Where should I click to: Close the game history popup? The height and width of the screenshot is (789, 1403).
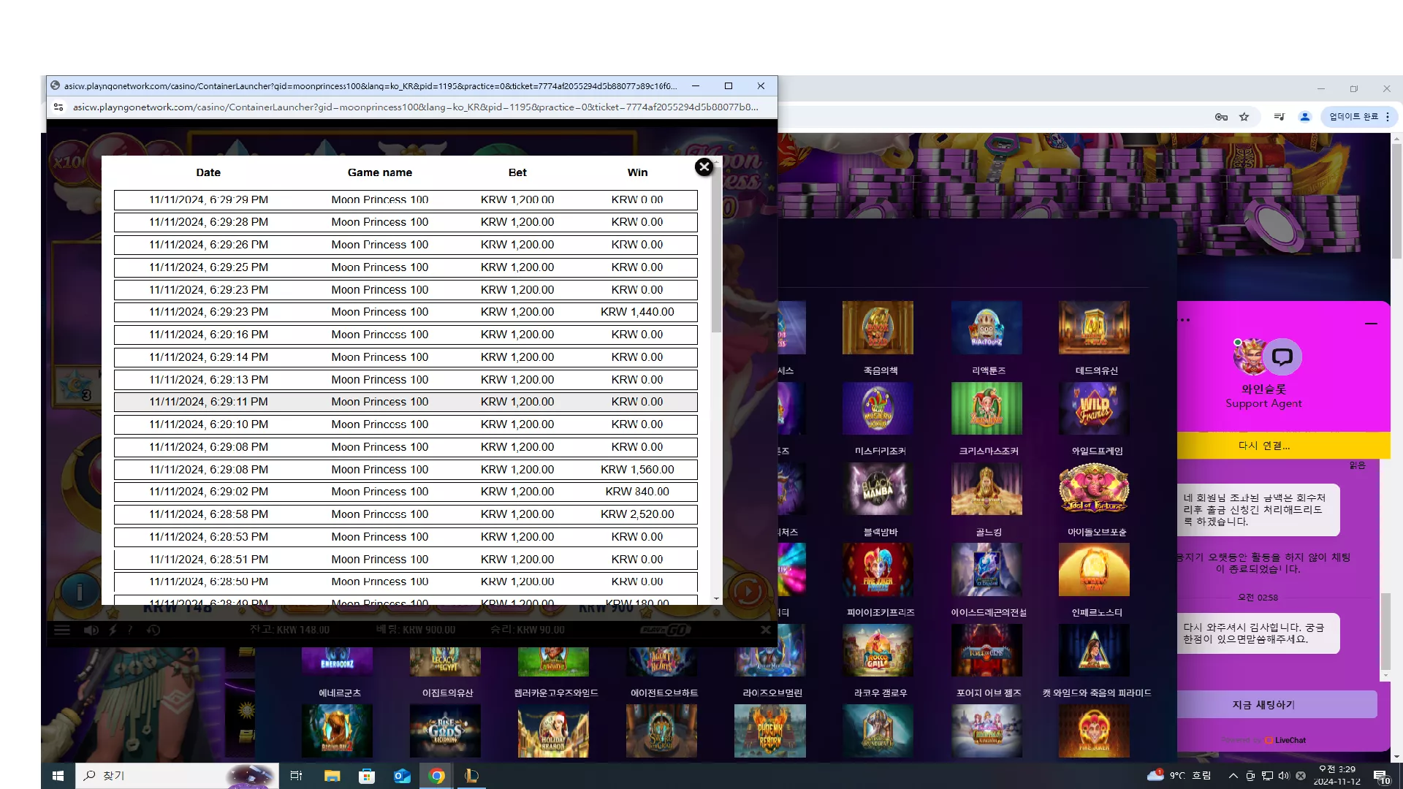pos(704,167)
